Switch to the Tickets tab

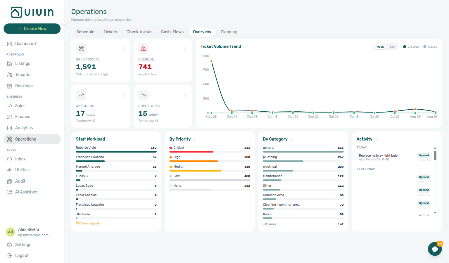coord(110,32)
